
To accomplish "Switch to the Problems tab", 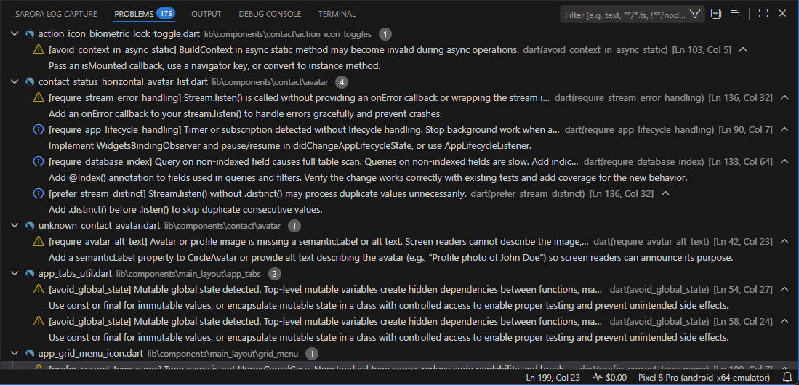I will click(134, 14).
